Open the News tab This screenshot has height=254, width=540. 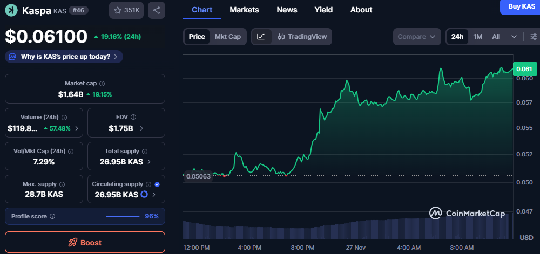click(x=287, y=10)
